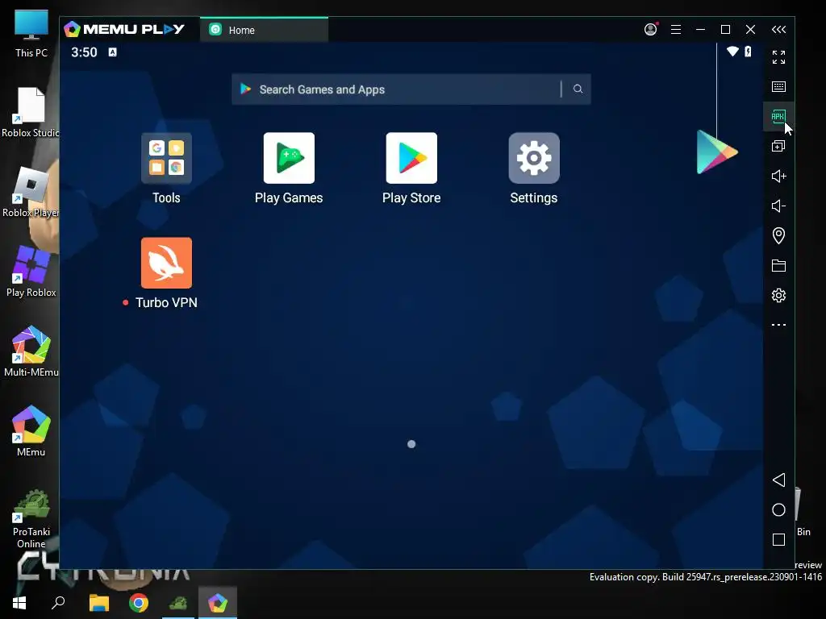This screenshot has width=826, height=619.
Task: Open the MEmu account profile icon
Action: click(651, 29)
